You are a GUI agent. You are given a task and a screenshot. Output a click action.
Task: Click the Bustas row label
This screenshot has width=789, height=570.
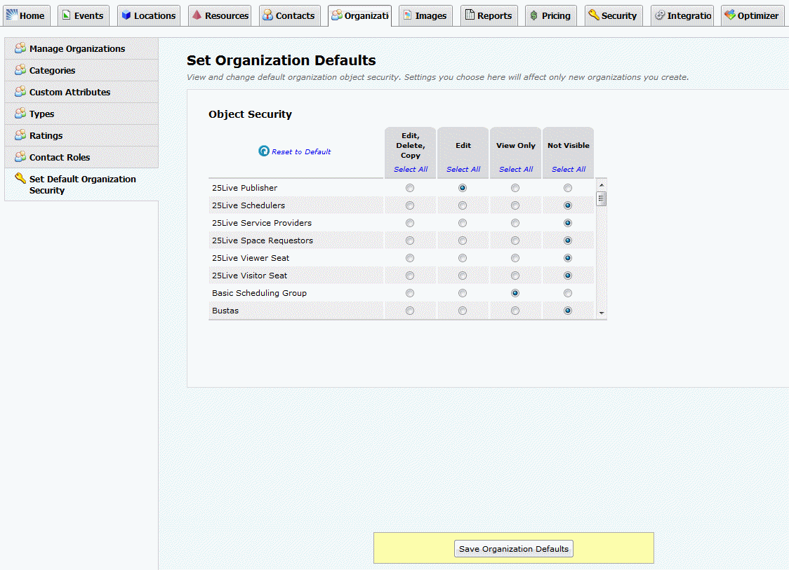[225, 311]
